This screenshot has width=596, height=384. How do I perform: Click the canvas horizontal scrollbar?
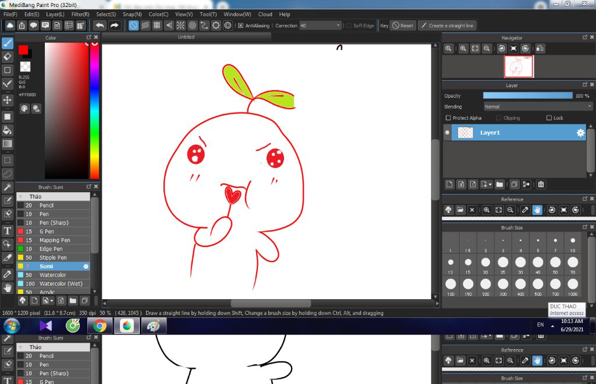coord(271,304)
